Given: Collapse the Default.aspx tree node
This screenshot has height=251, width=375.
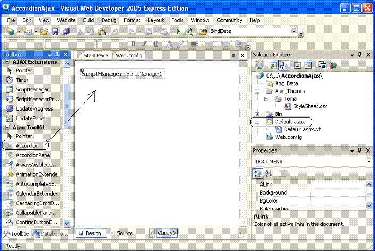Looking at the screenshot, I should click(x=257, y=122).
